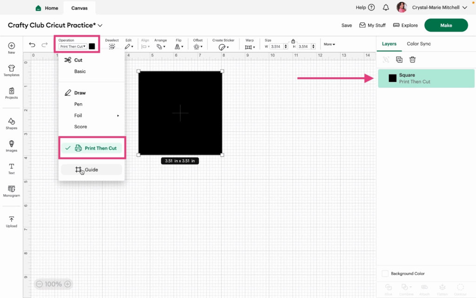
Task: Click the Save button
Action: click(x=346, y=25)
